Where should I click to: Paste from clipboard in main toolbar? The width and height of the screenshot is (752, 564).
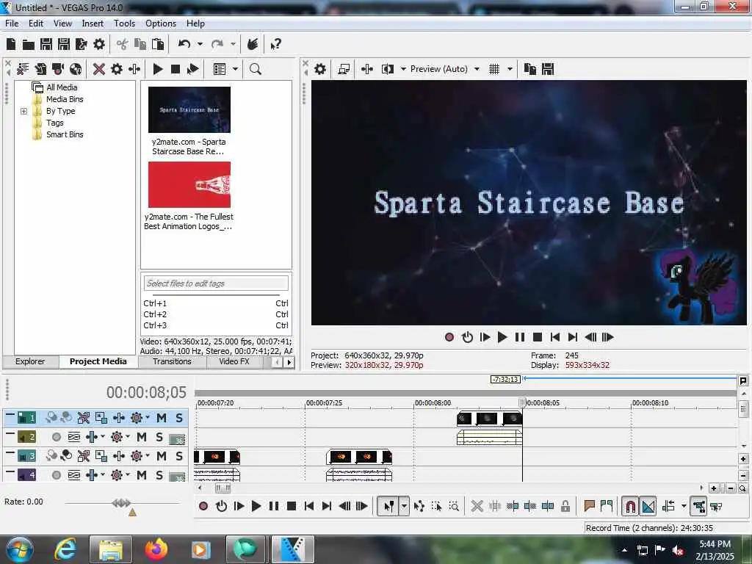coord(158,45)
